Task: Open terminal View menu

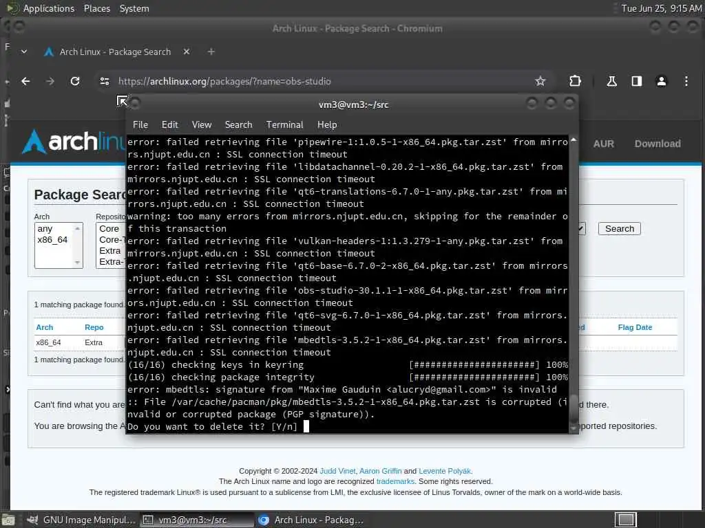Action: point(202,125)
